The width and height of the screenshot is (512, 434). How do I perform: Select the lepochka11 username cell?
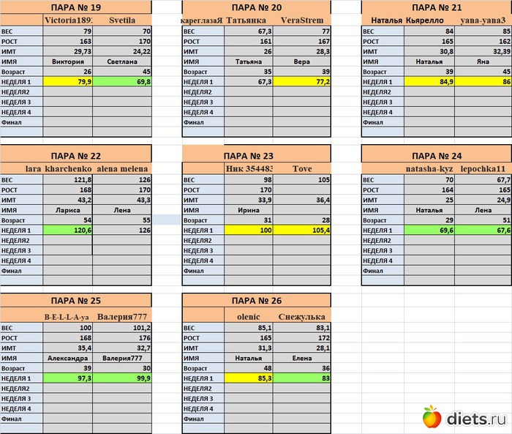pyautogui.click(x=483, y=169)
